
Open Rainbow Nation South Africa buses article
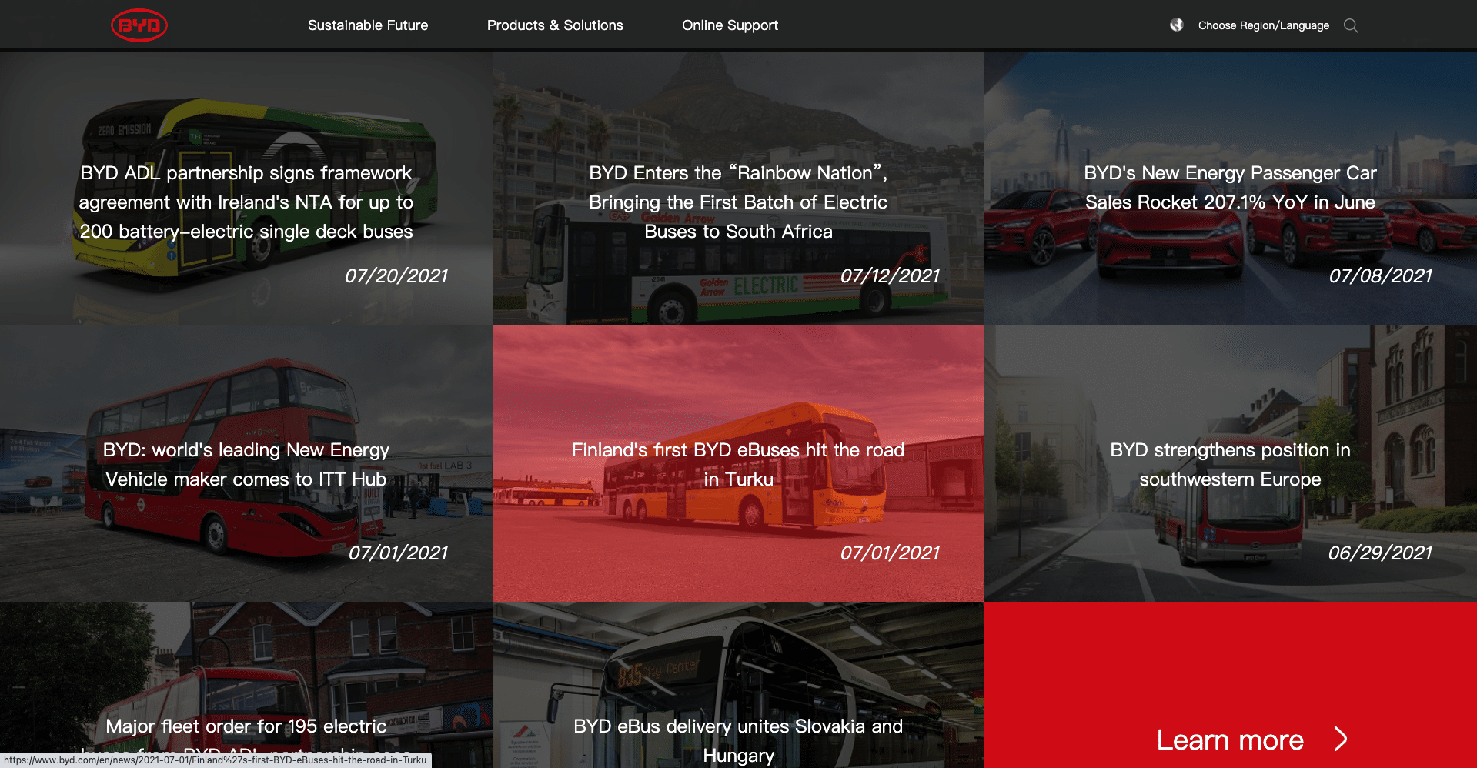click(x=738, y=189)
